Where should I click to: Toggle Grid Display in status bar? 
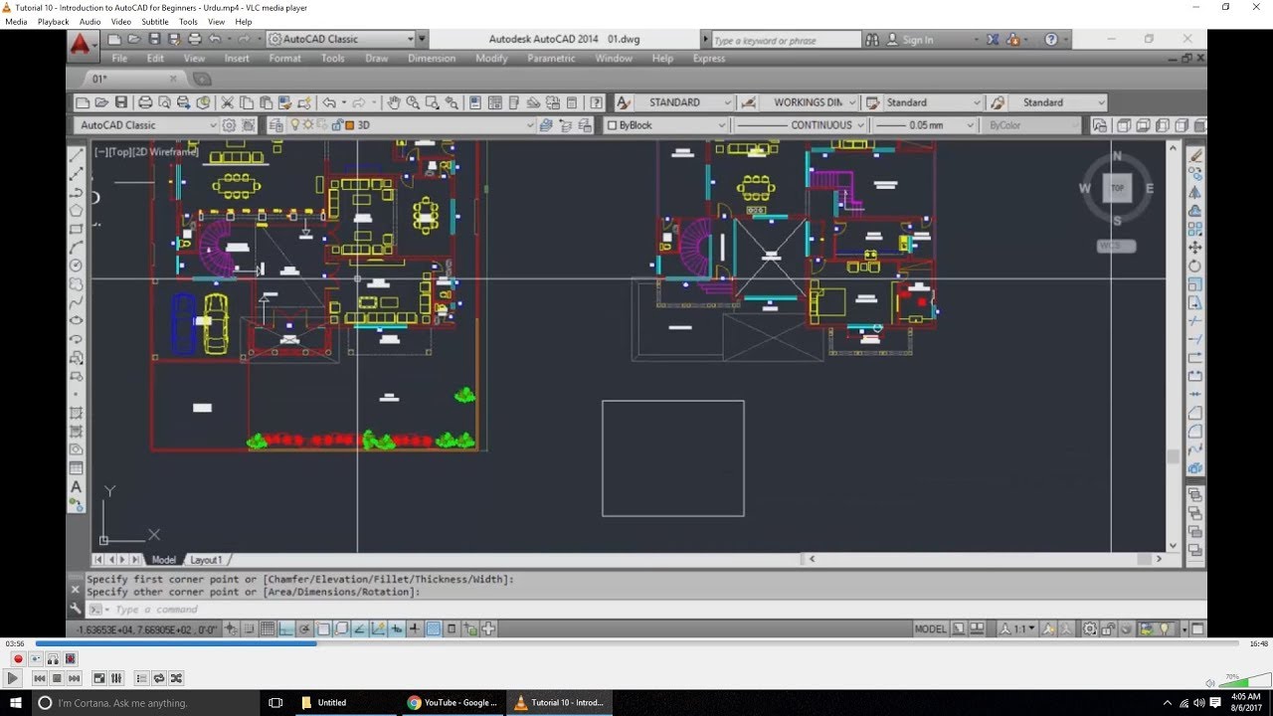(x=268, y=628)
